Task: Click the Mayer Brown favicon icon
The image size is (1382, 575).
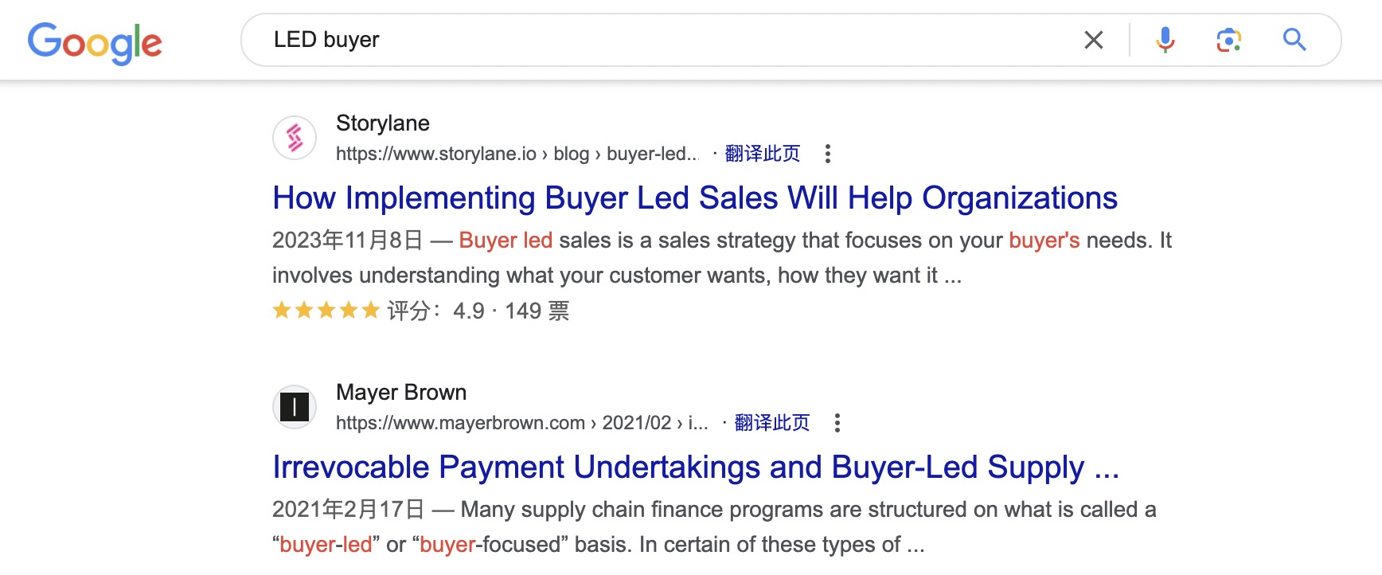Action: point(295,407)
